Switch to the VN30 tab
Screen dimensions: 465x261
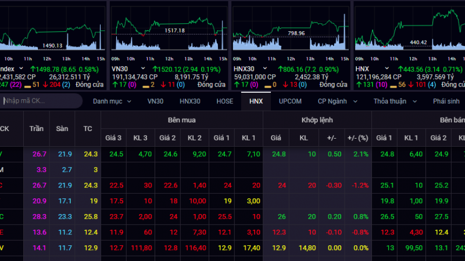[x=155, y=101]
